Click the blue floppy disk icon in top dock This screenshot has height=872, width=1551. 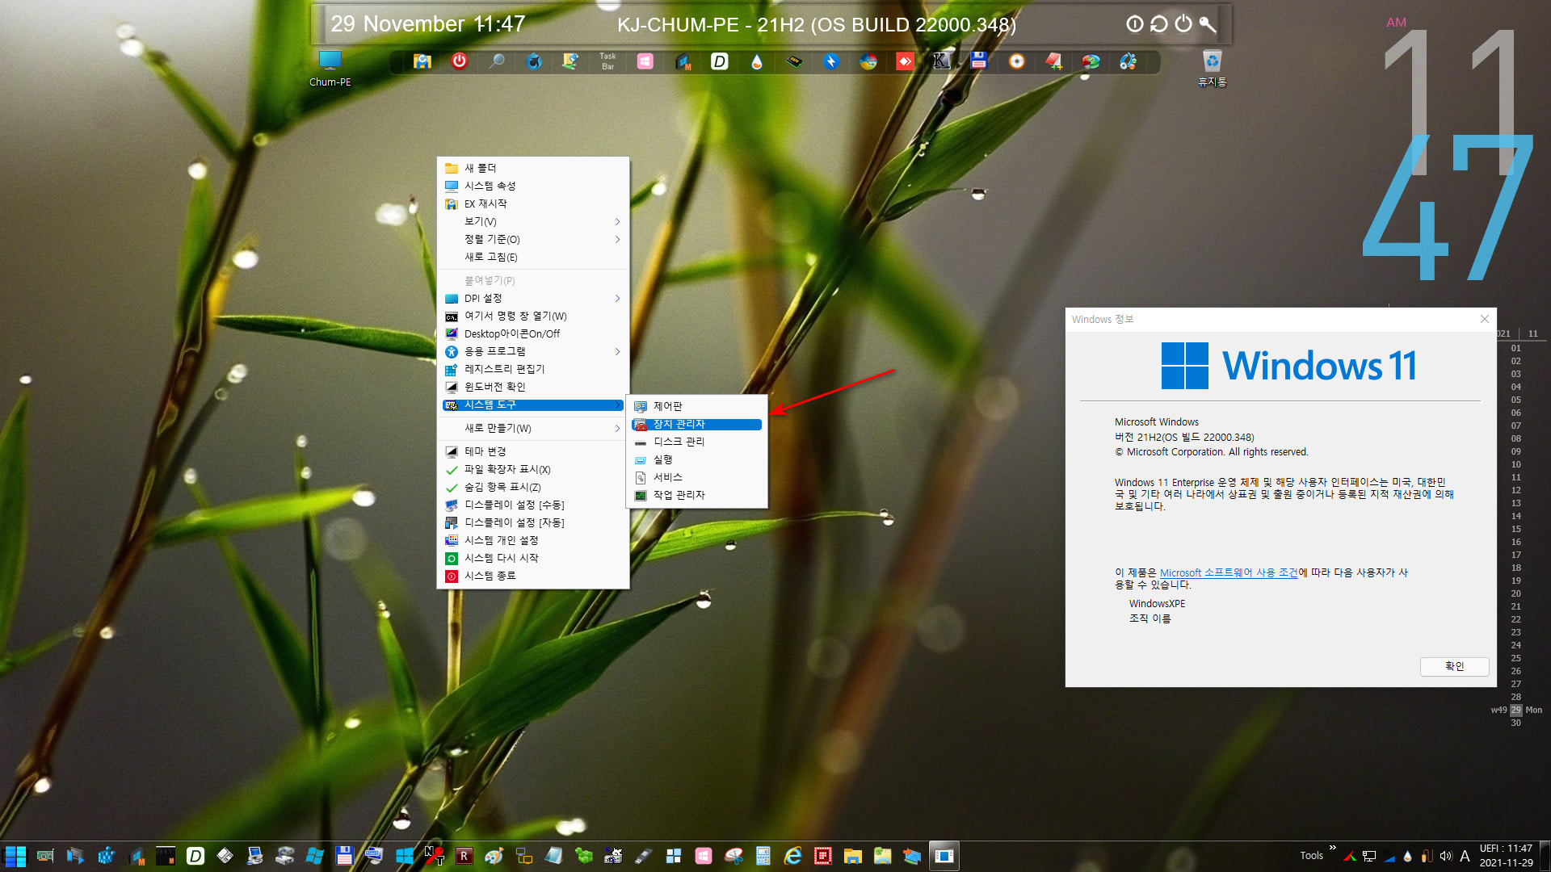979,61
